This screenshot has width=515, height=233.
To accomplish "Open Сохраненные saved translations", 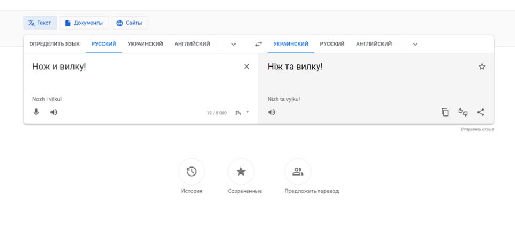I will 241,172.
